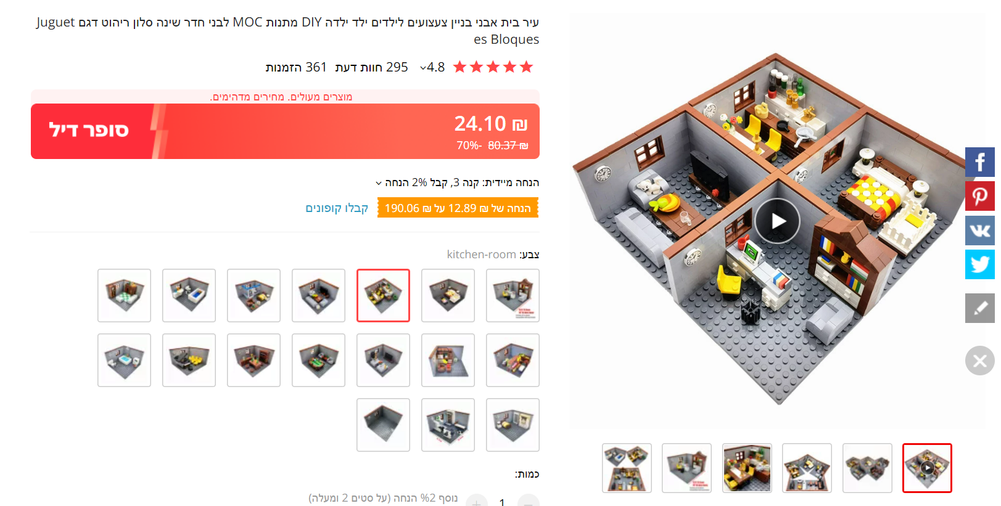The width and height of the screenshot is (1001, 506).
Task: Close the floating share sidebar
Action: coord(979,361)
